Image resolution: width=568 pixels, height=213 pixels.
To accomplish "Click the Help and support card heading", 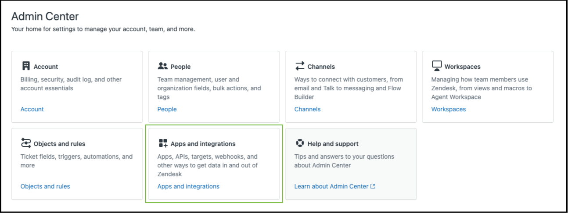I will click(333, 144).
